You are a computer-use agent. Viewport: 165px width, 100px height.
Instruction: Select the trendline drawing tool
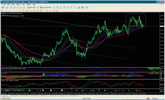point(16,11)
